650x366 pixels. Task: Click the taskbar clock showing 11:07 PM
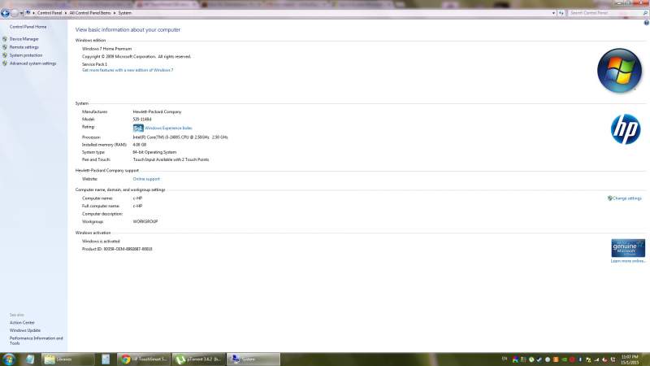[630, 359]
